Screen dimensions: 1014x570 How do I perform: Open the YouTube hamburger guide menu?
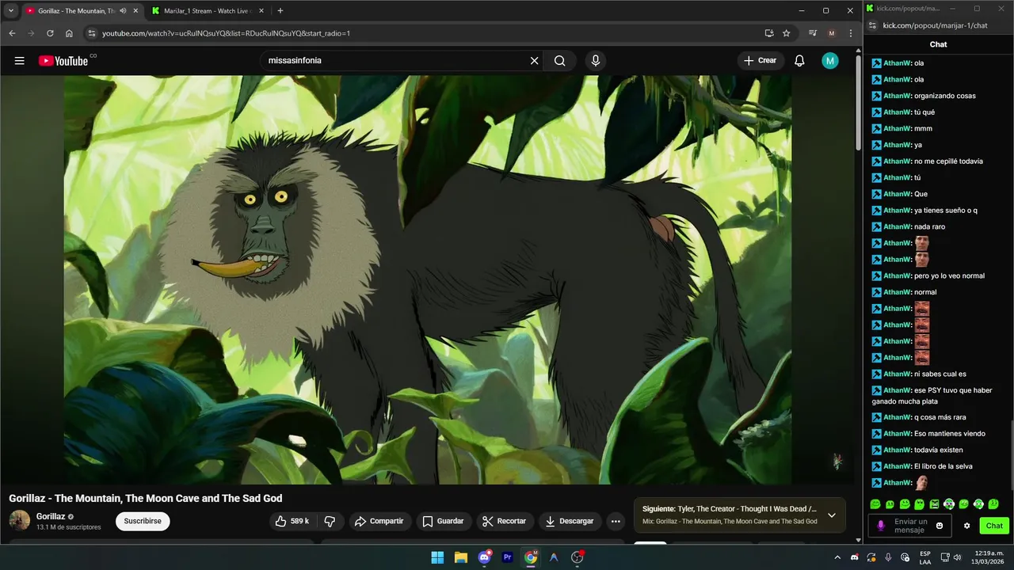point(19,61)
